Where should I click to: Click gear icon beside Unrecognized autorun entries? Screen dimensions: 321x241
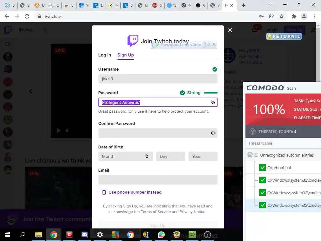point(250,155)
